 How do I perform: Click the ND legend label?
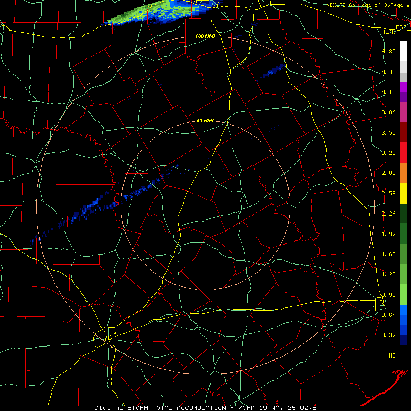coord(392,356)
